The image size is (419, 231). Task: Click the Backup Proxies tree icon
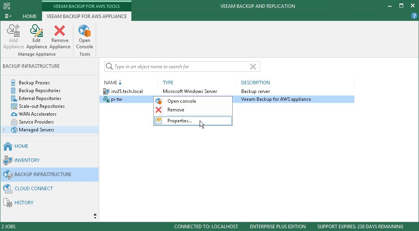[x=13, y=82]
